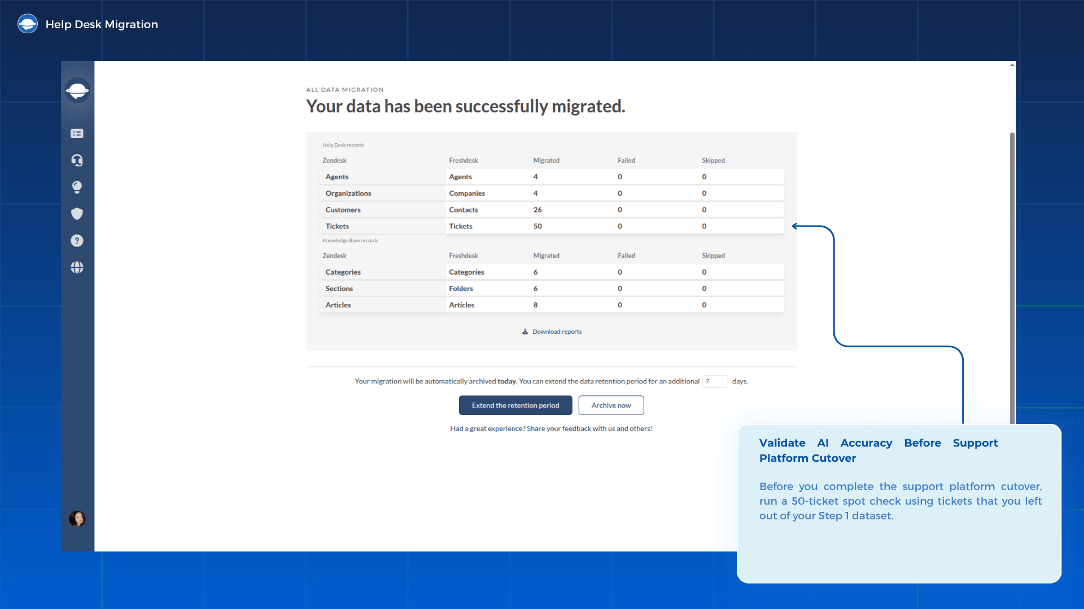Click the migrated count 8 for Articles
1084x609 pixels.
535,305
